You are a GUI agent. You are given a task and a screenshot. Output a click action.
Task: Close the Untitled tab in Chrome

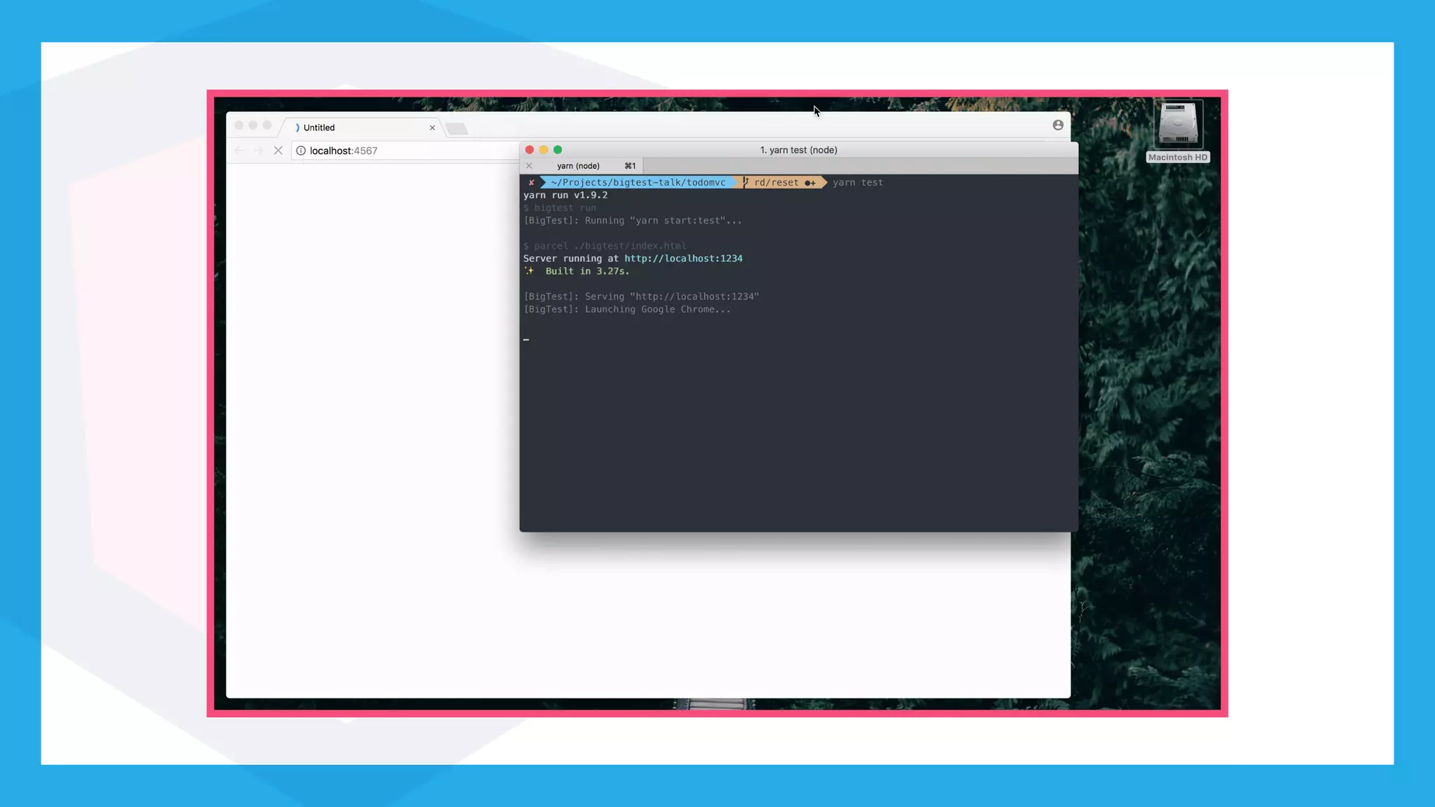click(432, 127)
